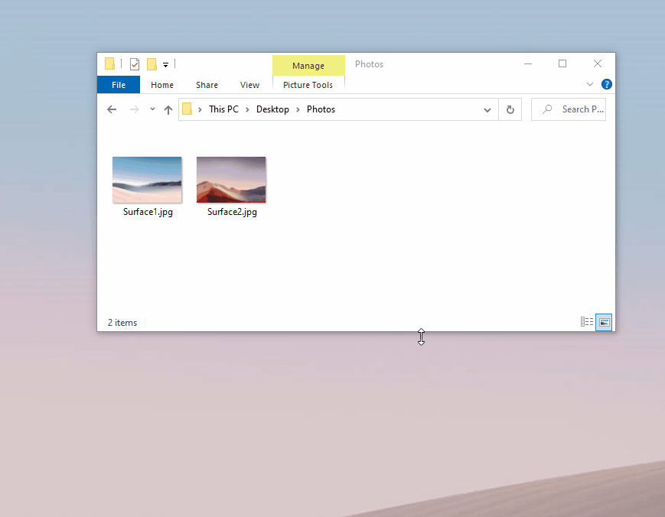This screenshot has height=517, width=665.
Task: Click the New Folder icon in Quick Access Toolbar
Action: pos(152,64)
